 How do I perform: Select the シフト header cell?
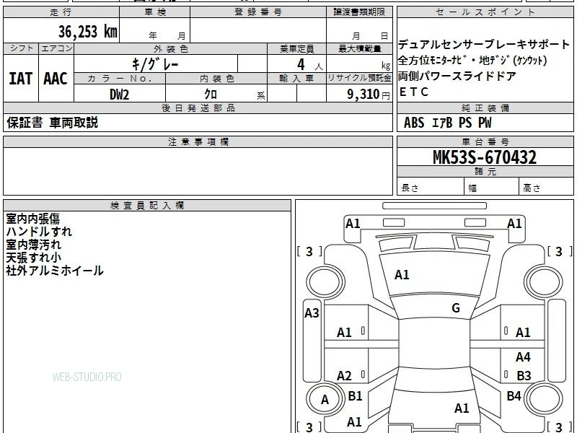pyautogui.click(x=21, y=48)
